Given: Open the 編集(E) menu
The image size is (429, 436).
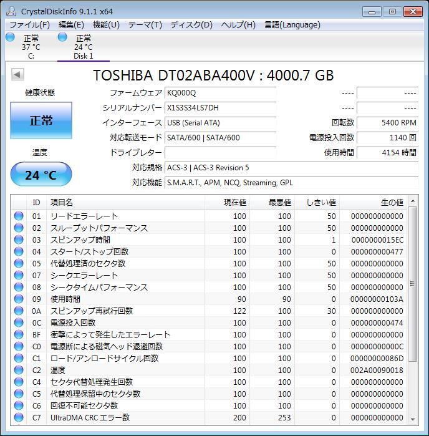Looking at the screenshot, I should point(71,25).
